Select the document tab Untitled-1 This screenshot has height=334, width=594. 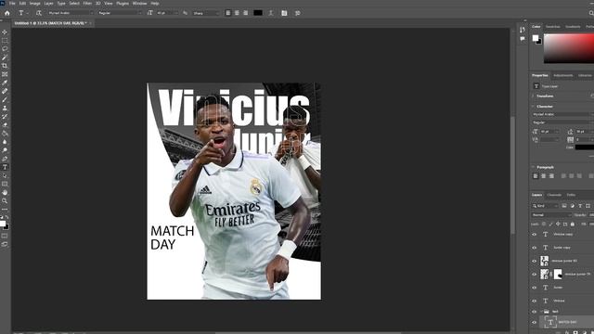pyautogui.click(x=50, y=23)
